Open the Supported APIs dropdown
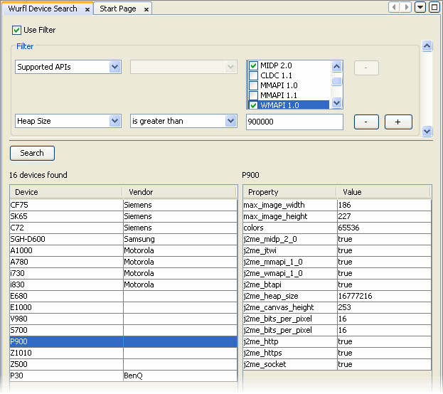 115,67
